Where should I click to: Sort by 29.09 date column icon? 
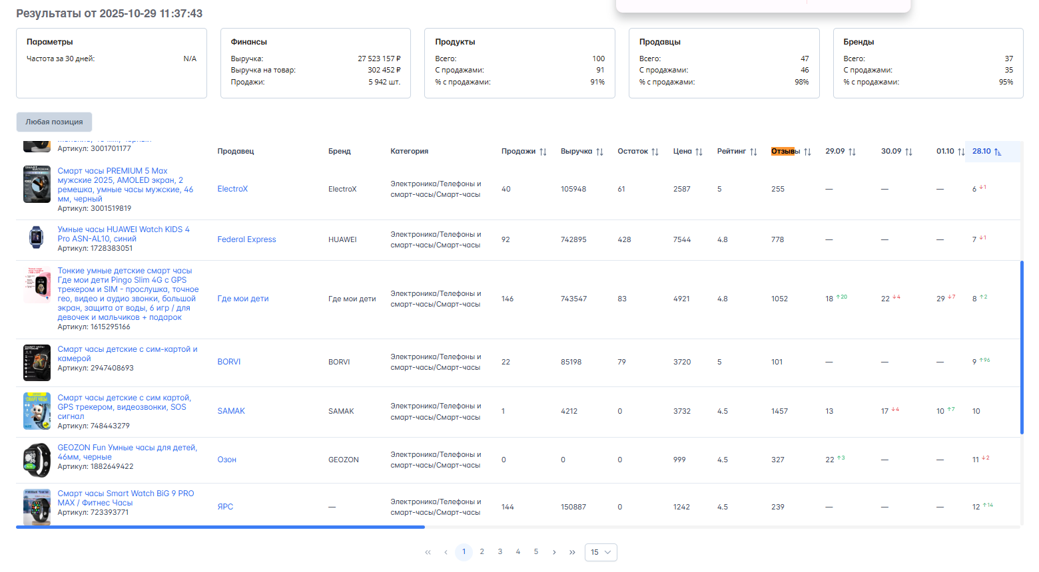pos(852,152)
